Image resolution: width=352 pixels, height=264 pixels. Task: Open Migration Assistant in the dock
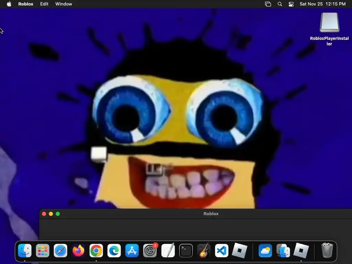point(283,250)
